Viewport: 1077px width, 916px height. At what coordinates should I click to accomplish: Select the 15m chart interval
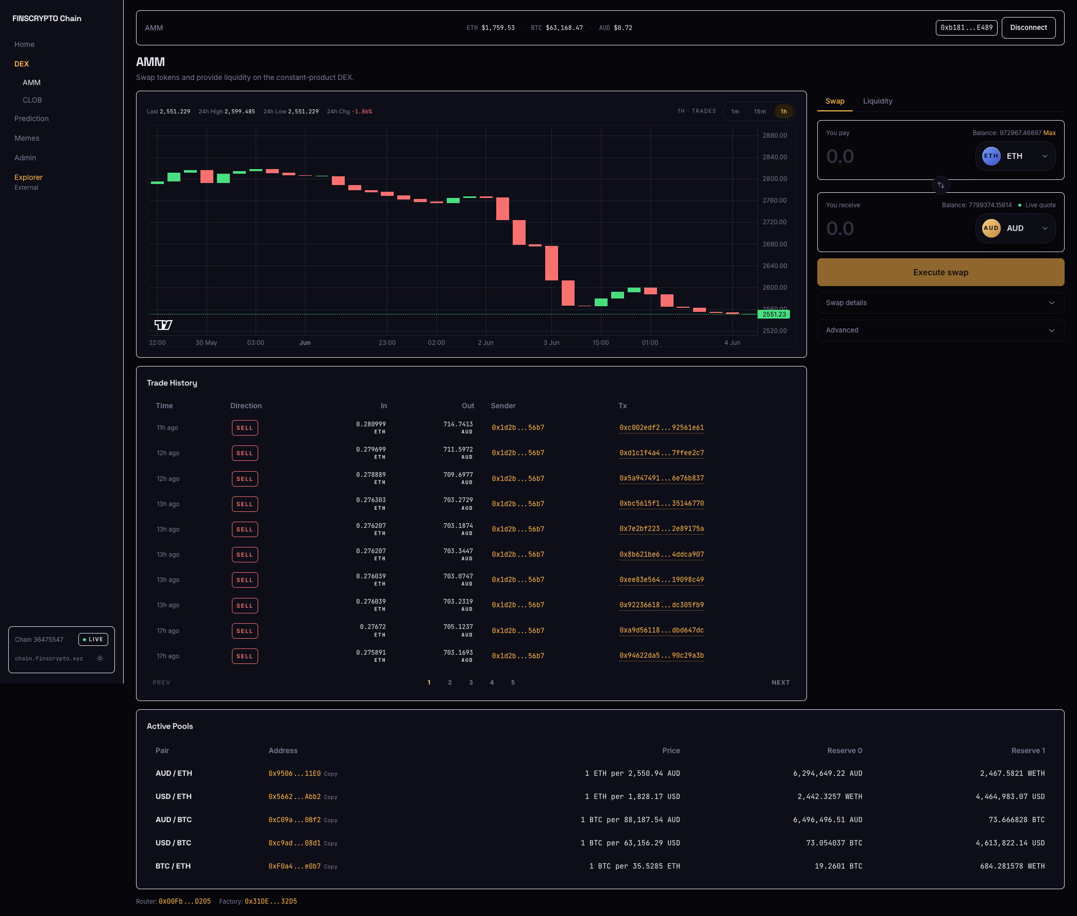(x=760, y=112)
